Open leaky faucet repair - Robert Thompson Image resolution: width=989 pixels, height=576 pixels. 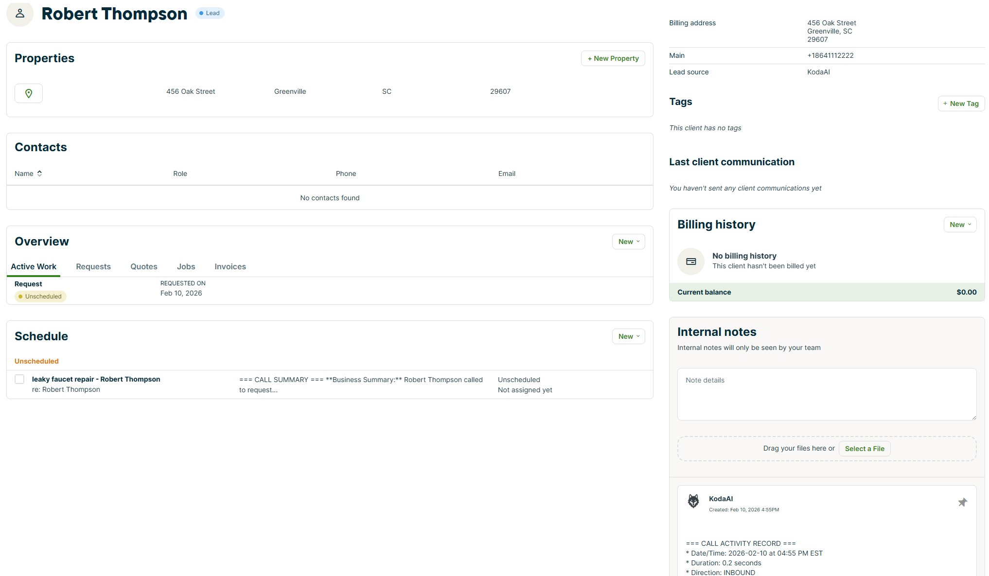(96, 379)
